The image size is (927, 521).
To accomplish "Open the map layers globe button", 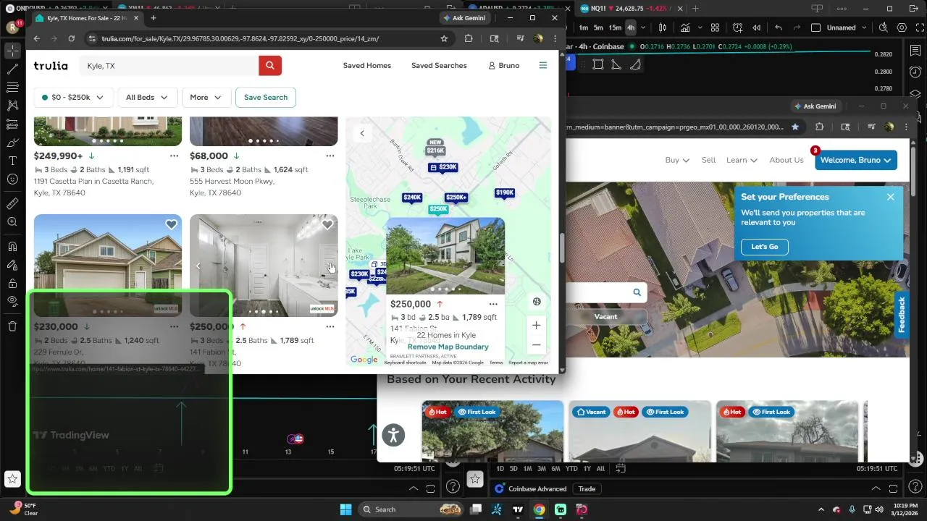I will coord(537,302).
